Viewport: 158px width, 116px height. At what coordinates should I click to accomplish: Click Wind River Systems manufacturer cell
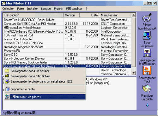point(115,39)
